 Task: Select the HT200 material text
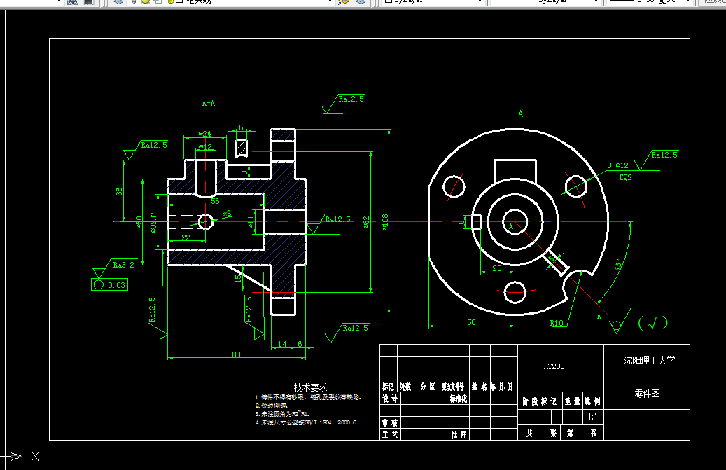(x=554, y=366)
